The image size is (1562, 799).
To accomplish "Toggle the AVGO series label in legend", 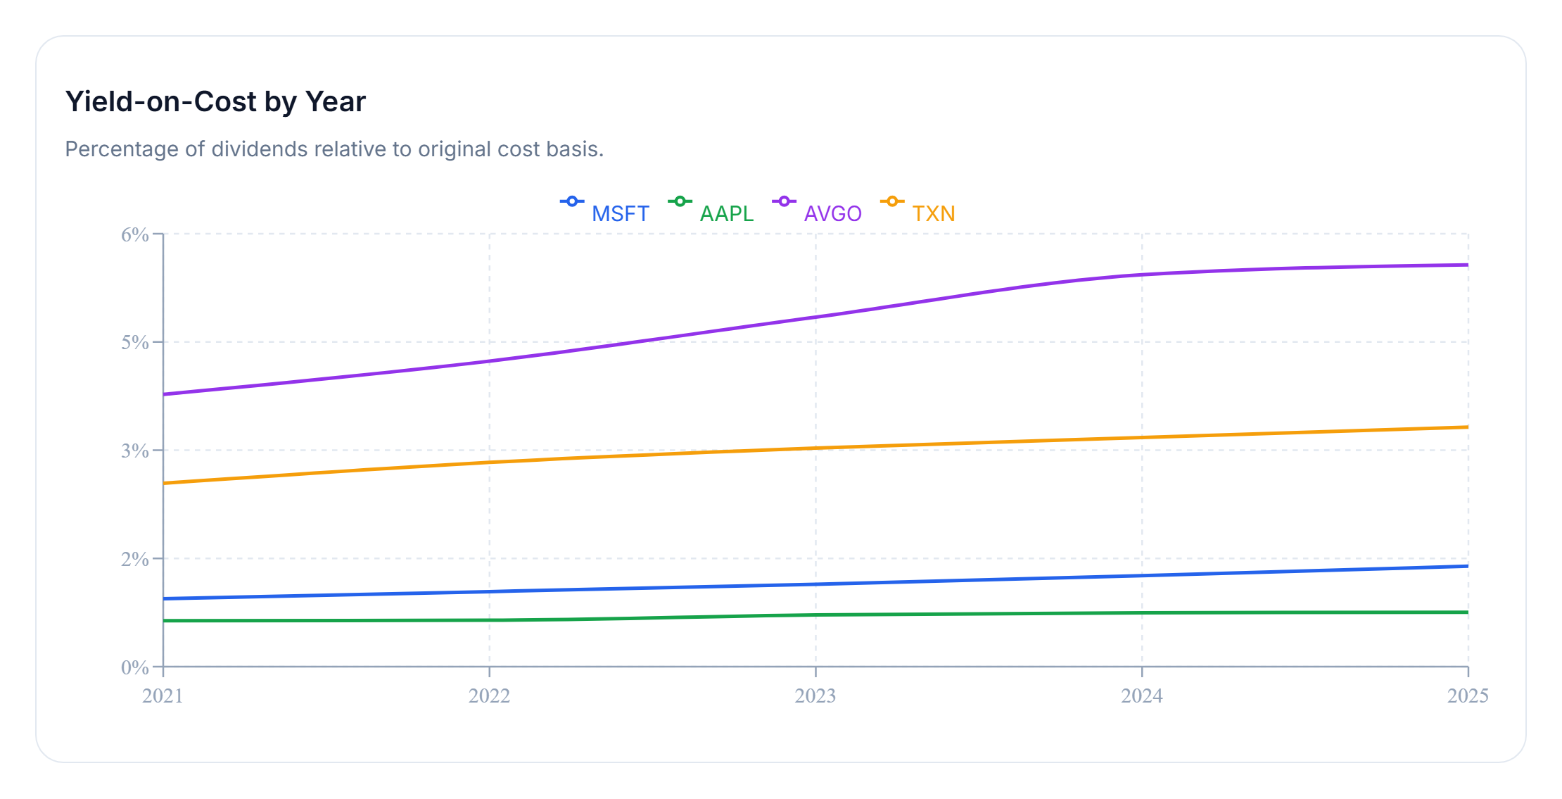I will (x=832, y=213).
